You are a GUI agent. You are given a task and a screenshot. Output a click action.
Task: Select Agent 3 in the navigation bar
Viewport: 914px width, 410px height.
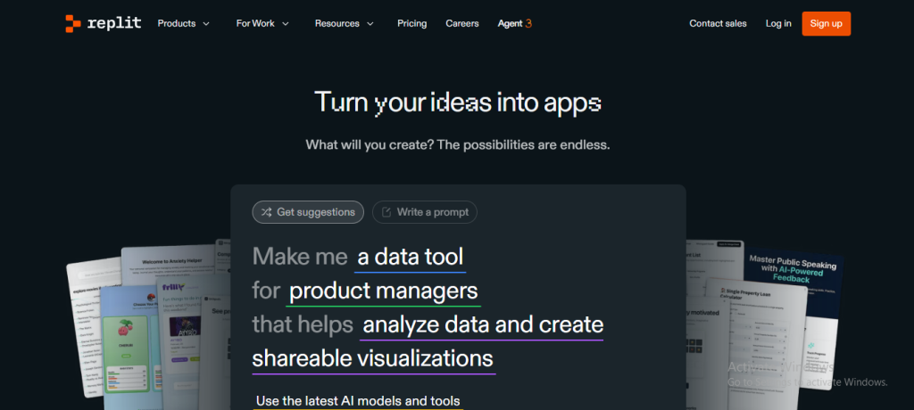[514, 23]
